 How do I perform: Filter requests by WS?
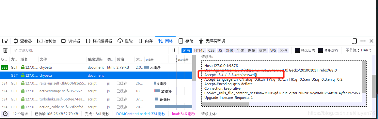point(273,50)
